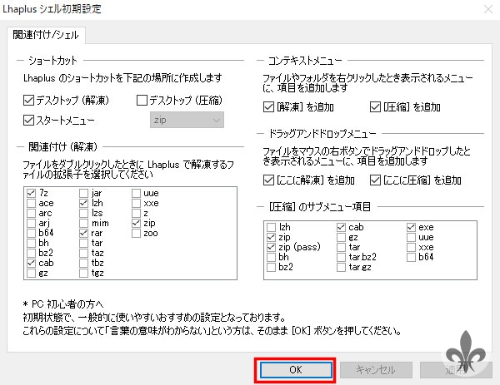
Task: Select the 関連付け/シェル tab
Action: point(46,35)
